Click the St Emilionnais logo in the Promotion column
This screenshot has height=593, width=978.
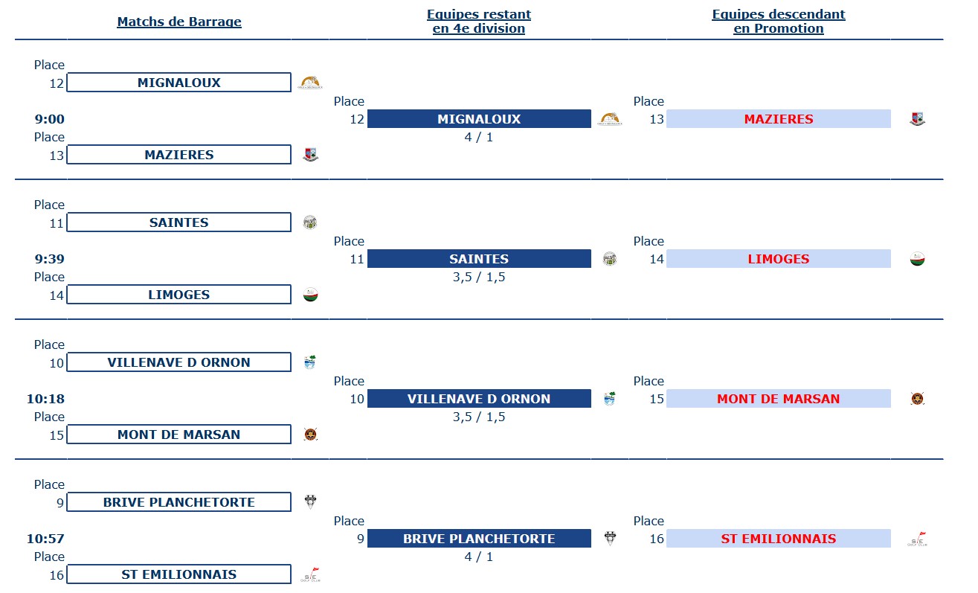[x=918, y=539]
